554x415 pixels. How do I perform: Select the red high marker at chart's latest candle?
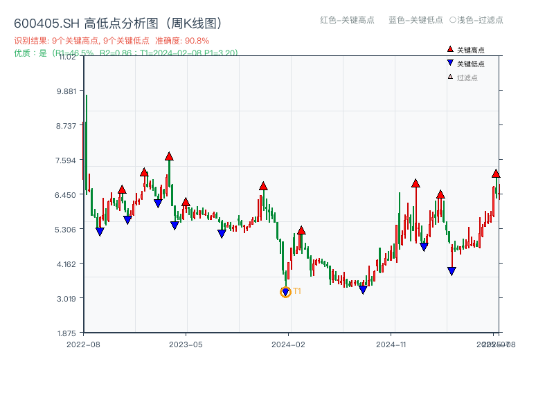[x=496, y=174]
